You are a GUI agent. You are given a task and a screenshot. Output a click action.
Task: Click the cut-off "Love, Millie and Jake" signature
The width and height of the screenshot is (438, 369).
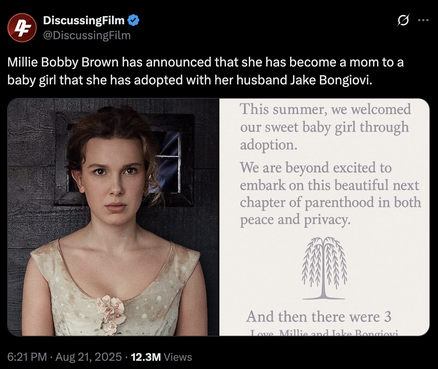click(x=324, y=332)
